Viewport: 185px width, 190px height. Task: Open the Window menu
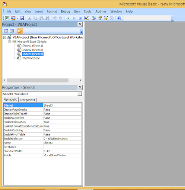coord(116,11)
